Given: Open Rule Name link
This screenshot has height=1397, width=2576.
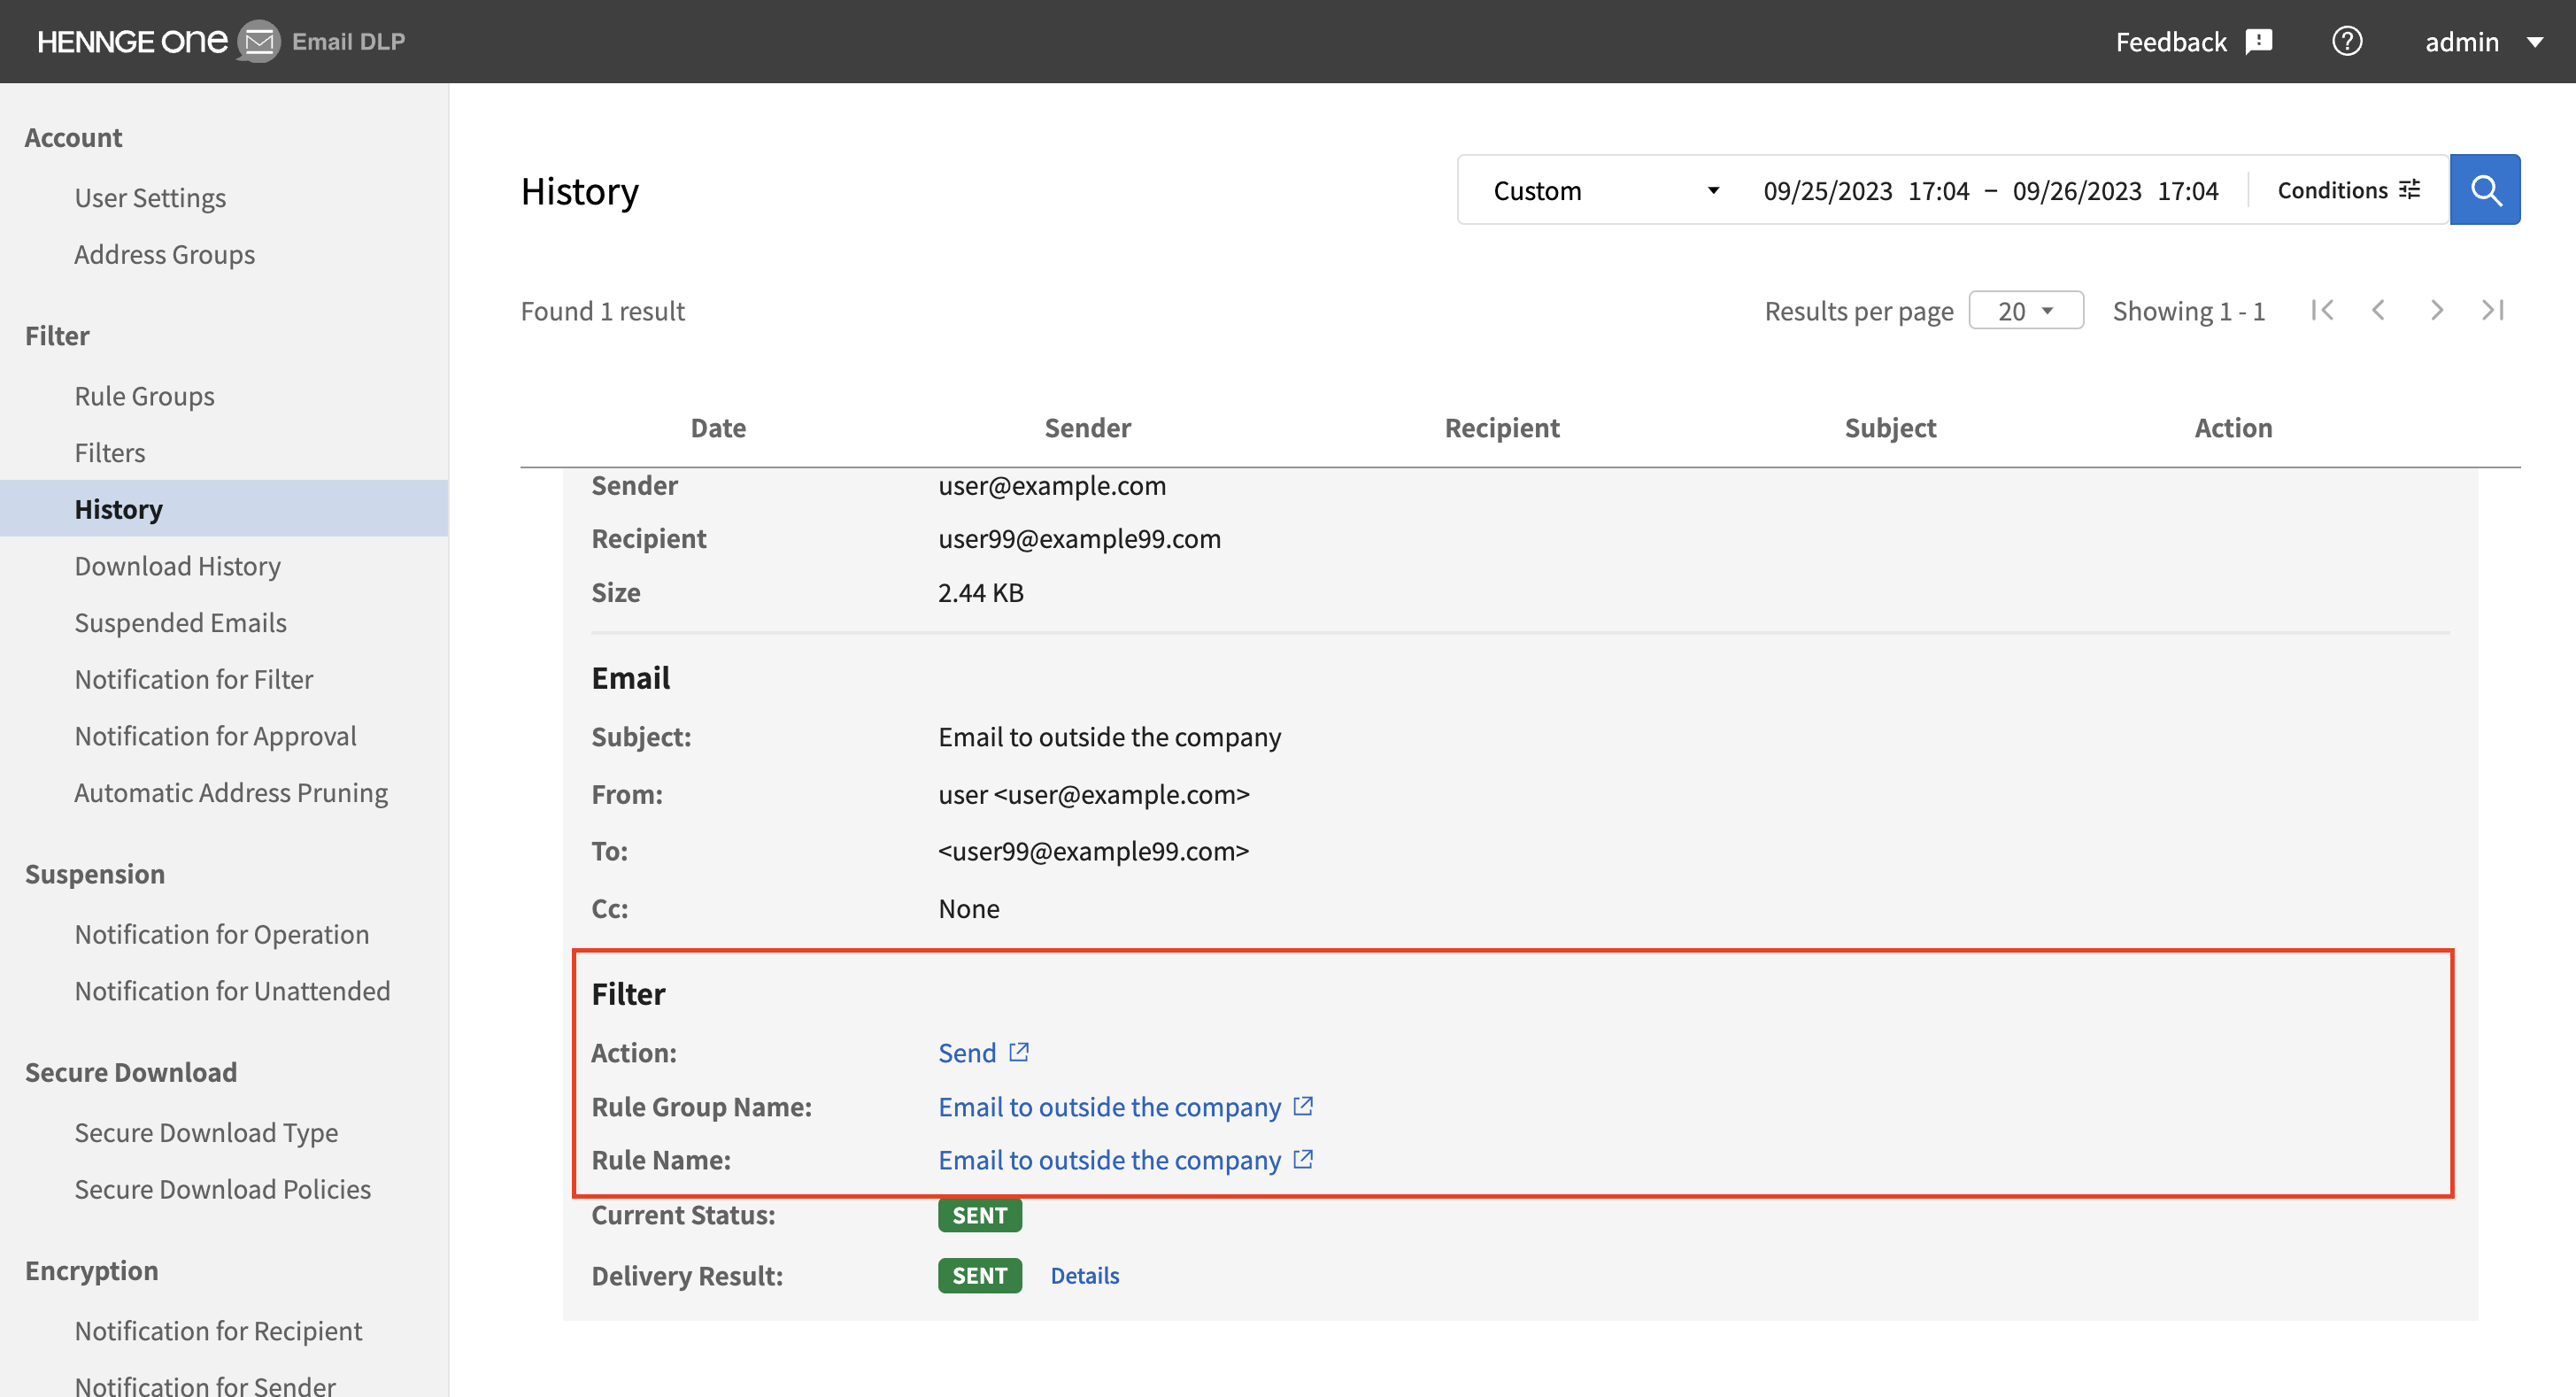Looking at the screenshot, I should tap(1109, 1160).
